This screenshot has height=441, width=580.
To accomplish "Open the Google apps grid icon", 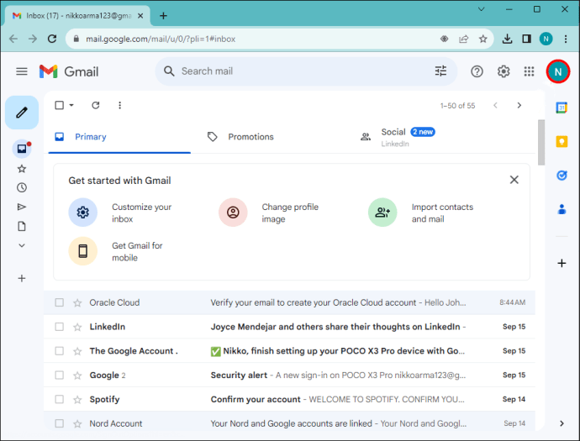I will (529, 71).
